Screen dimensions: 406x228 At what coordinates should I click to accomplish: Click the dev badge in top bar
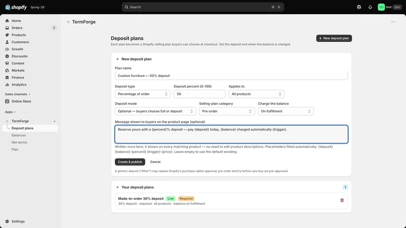coord(397,7)
